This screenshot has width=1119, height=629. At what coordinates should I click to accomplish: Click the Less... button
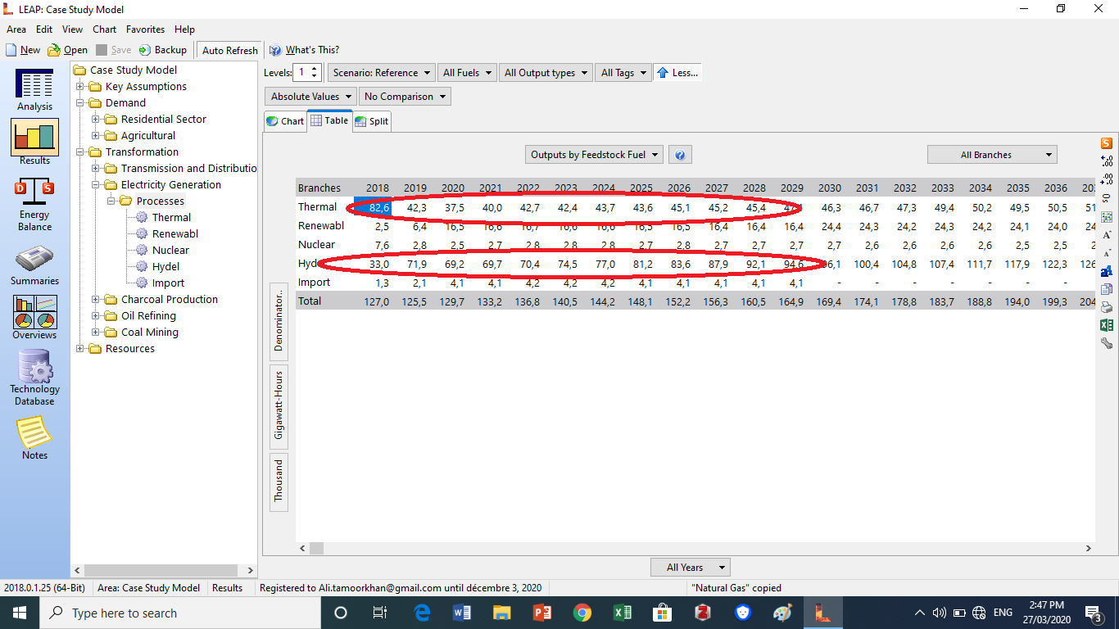coord(677,73)
